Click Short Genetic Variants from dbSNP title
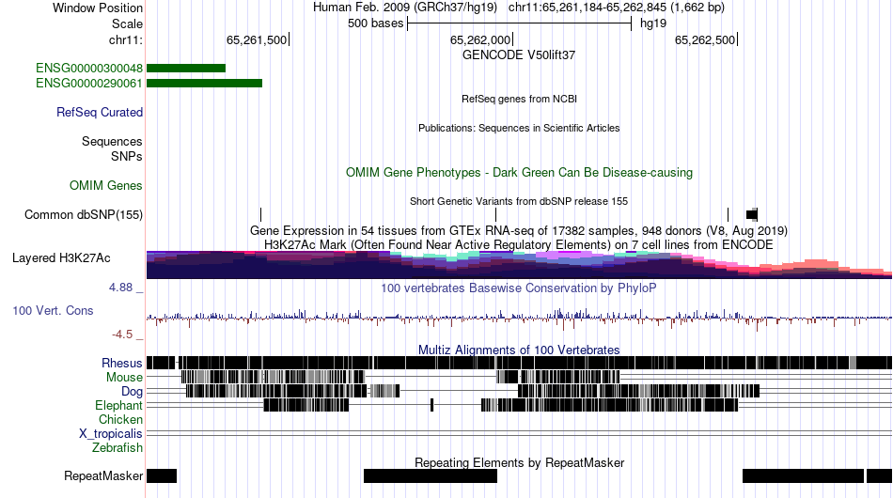The image size is (893, 498). click(x=519, y=201)
